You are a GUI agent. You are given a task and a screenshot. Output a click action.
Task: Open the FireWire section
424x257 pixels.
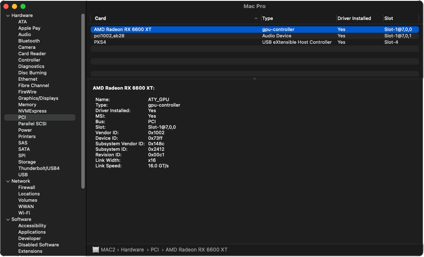coord(27,92)
